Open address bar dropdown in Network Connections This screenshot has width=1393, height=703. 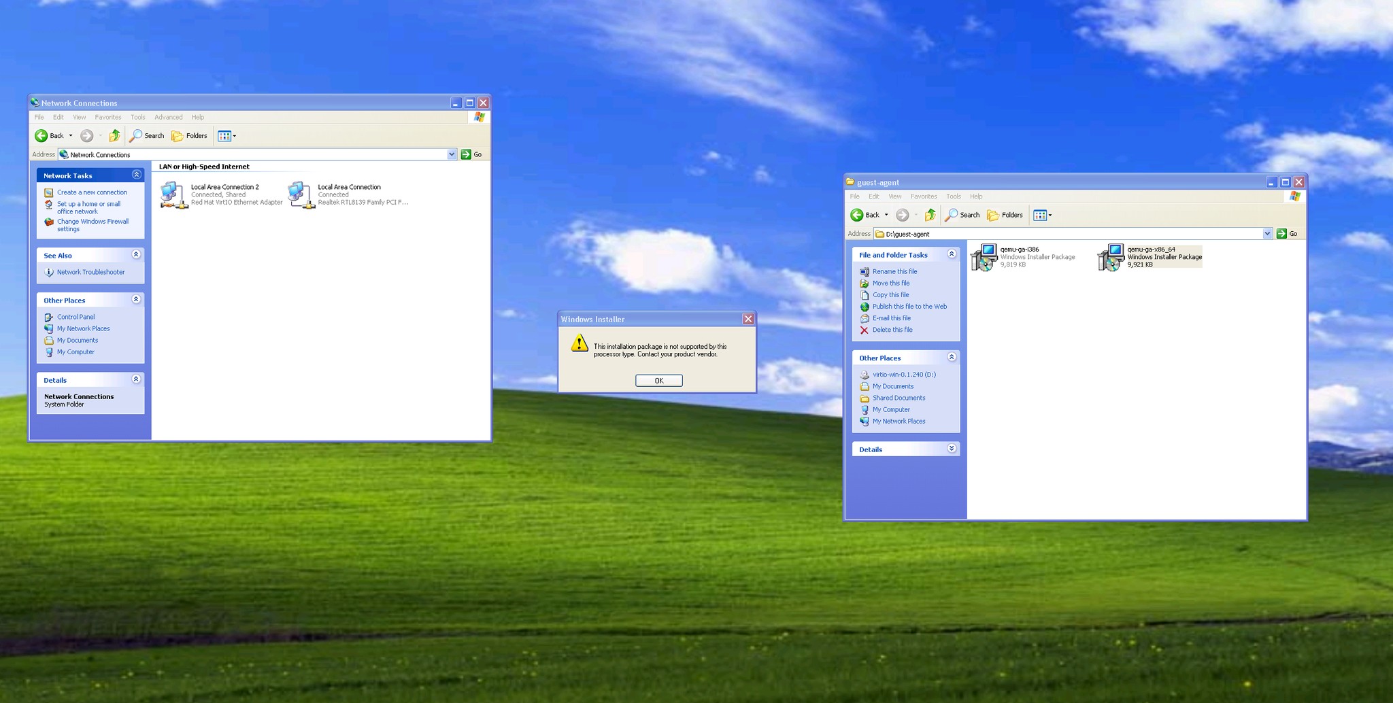click(x=452, y=154)
